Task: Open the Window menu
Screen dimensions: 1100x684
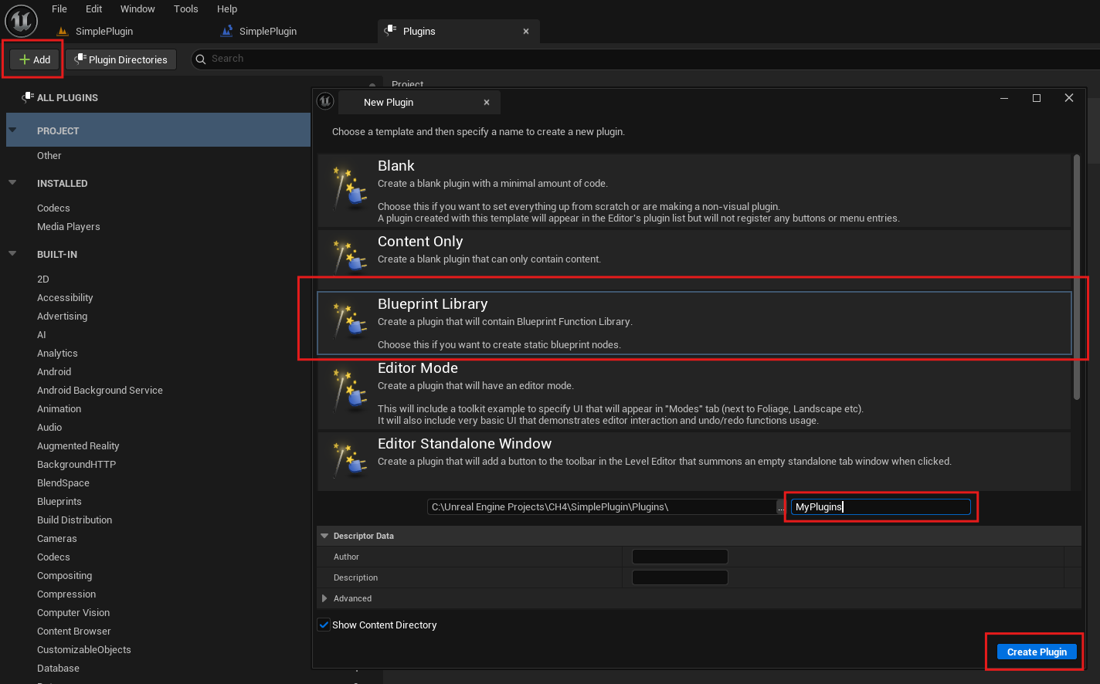Action: (137, 8)
